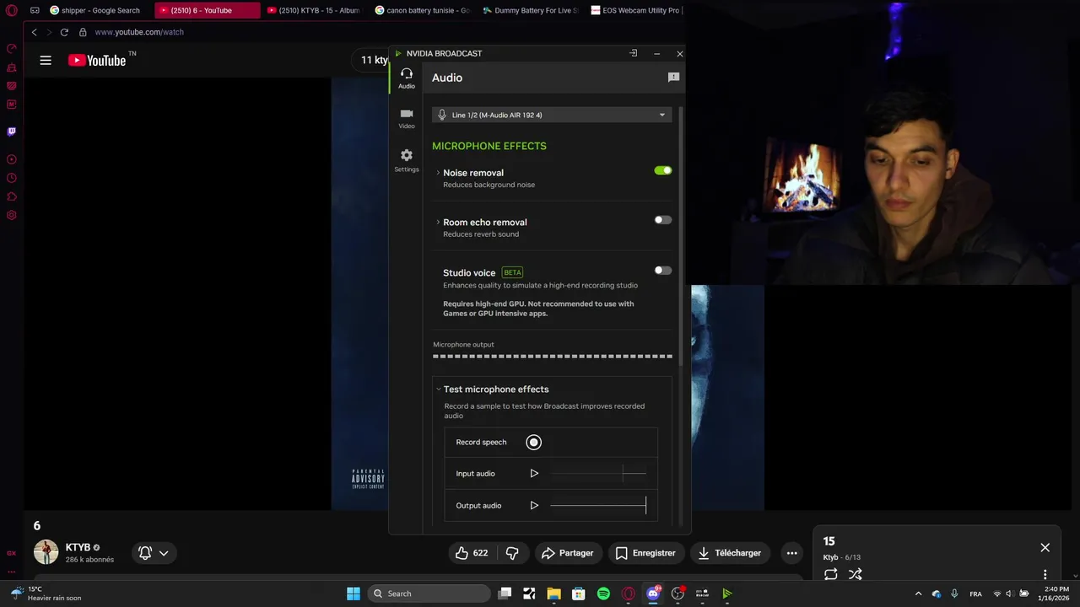Switch to the EOS Webcam Utility Pro tab
Viewport: 1080px width, 607px height.
[638, 11]
